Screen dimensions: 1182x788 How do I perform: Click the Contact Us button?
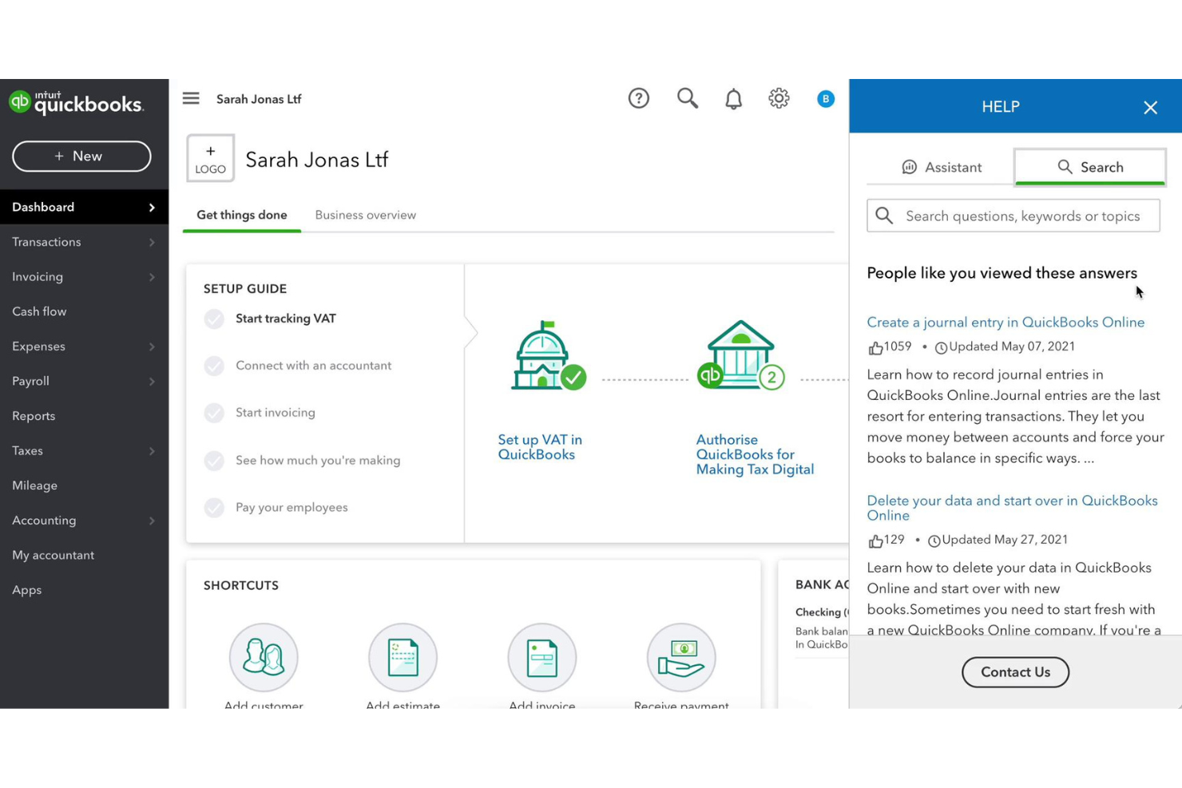1015,672
